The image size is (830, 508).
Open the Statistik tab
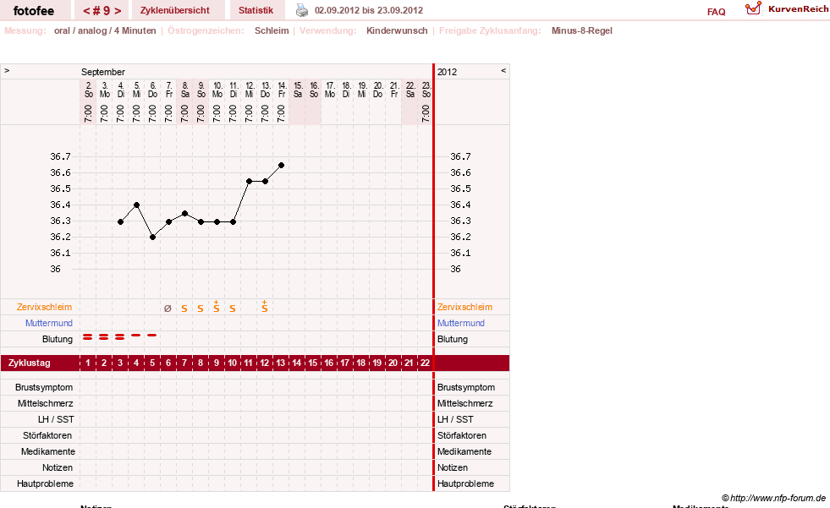point(256,10)
